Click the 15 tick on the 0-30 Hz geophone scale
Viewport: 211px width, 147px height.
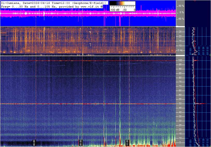point(180,41)
